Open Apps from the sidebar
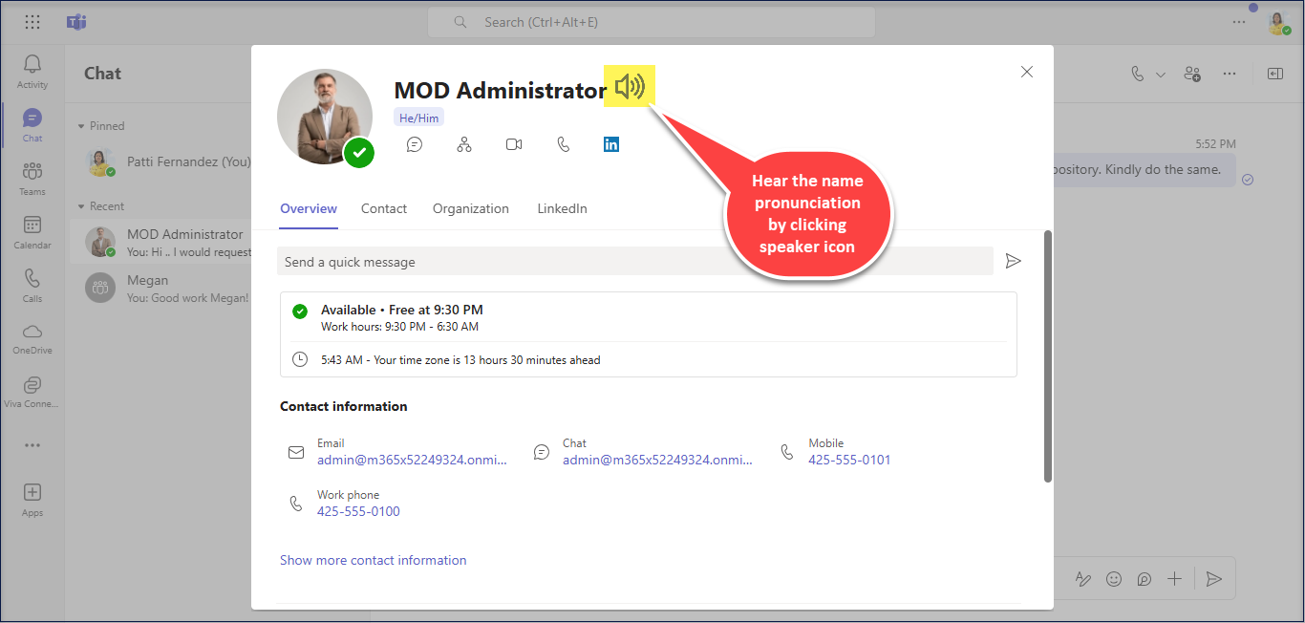Screen dimensions: 1305x623 point(32,492)
